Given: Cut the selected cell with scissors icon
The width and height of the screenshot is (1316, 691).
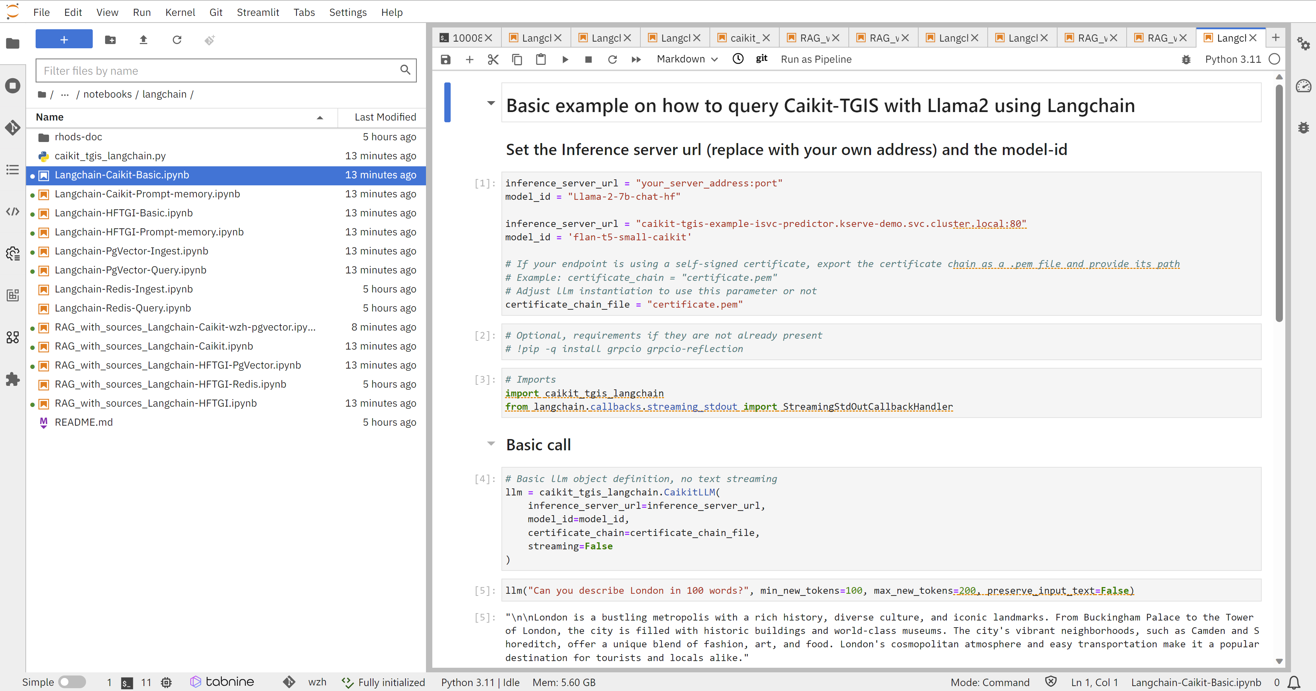Looking at the screenshot, I should tap(493, 59).
